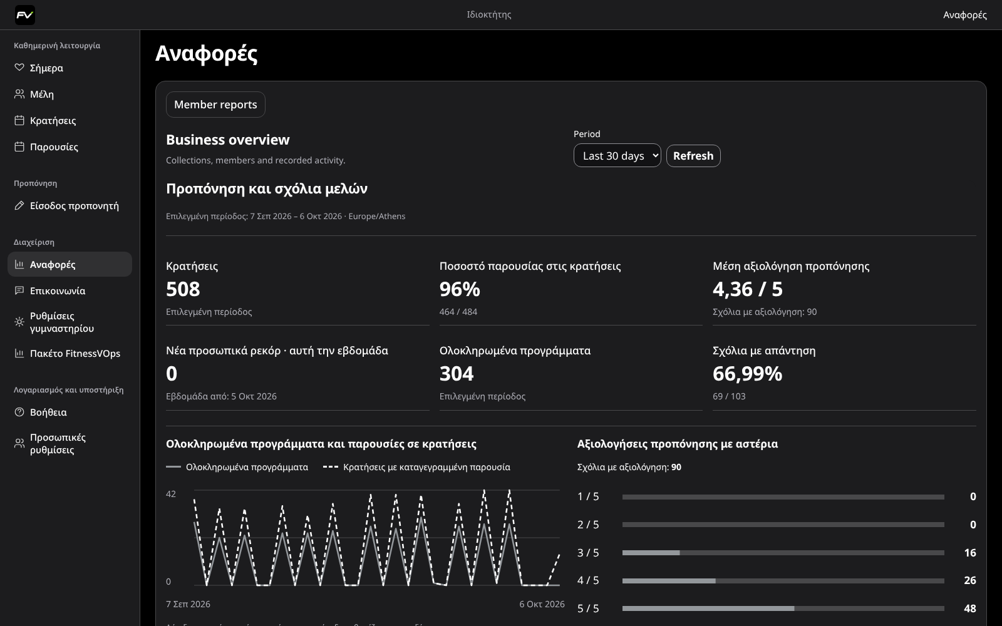This screenshot has height=626, width=1002.
Task: Click the heart icon beside Σήμερα
Action: pyautogui.click(x=19, y=68)
